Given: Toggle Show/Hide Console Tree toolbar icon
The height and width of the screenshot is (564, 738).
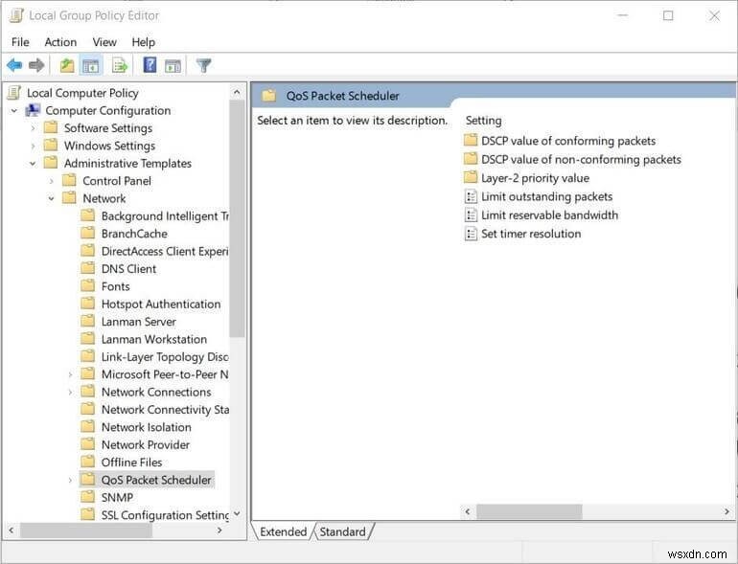Looking at the screenshot, I should pyautogui.click(x=90, y=65).
